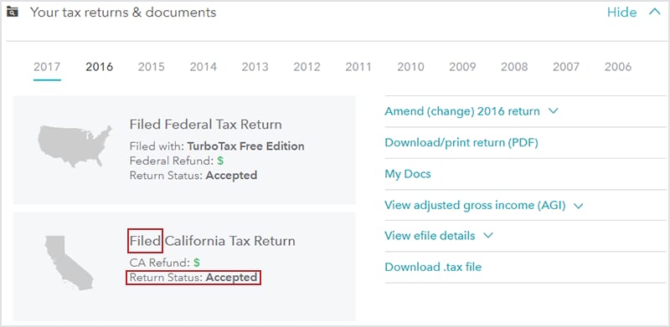Image resolution: width=670 pixels, height=327 pixels.
Task: Click the documents folder icon beside the heading
Action: 13,12
